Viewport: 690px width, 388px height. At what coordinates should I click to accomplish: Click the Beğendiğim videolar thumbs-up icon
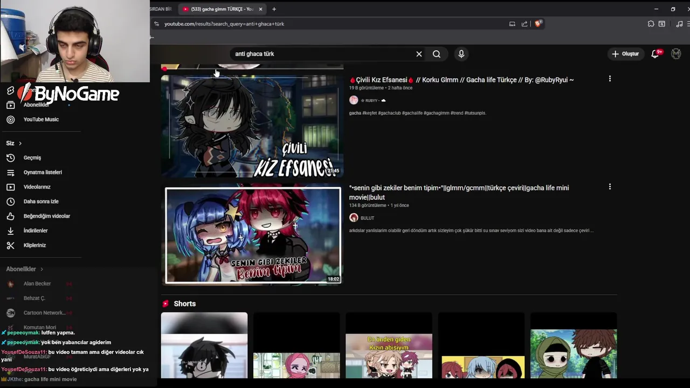(x=10, y=216)
